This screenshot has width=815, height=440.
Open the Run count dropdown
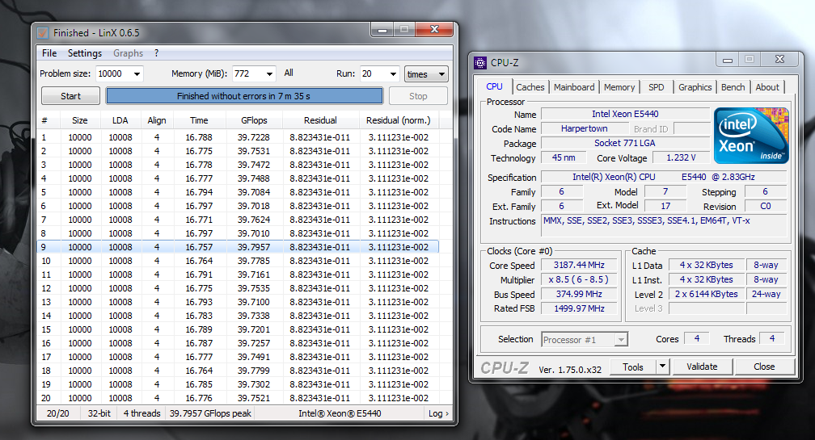tap(394, 73)
